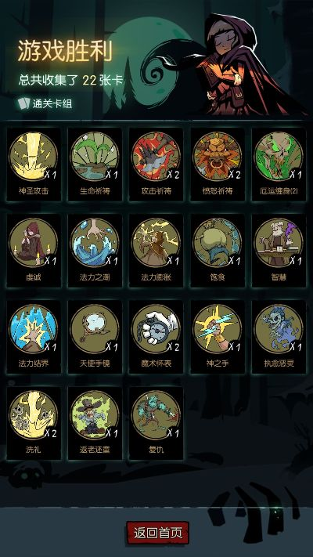Screen dimensions: 313x557
Task: View the 虔诚 hooded figure card
Action: (x=34, y=243)
